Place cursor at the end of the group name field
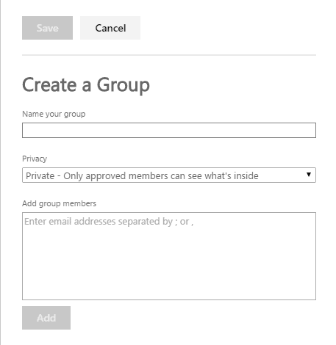This screenshot has height=345, width=336. pyautogui.click(x=312, y=131)
